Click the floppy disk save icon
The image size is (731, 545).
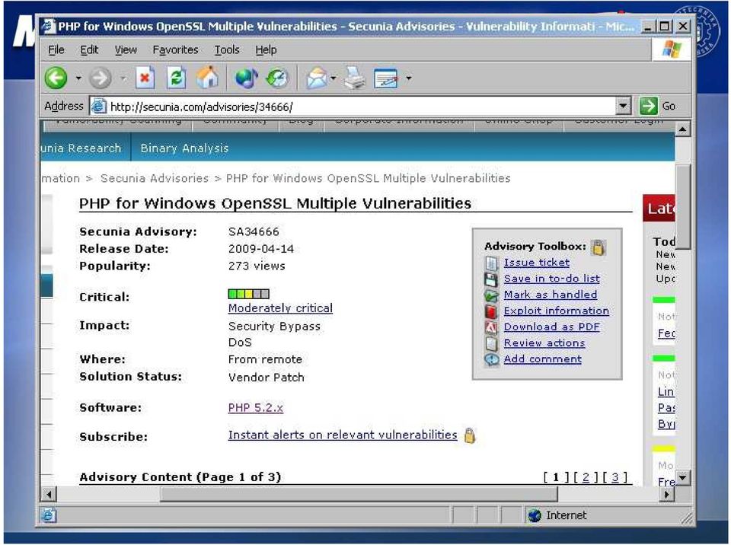491,279
